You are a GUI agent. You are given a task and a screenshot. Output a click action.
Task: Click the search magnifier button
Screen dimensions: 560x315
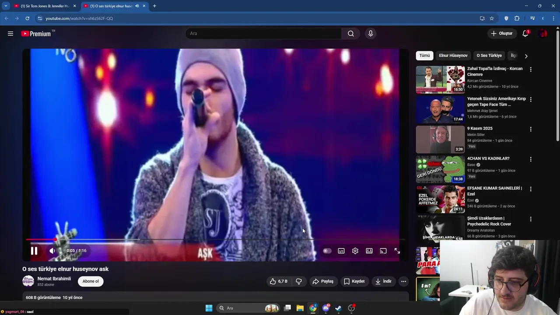(x=351, y=34)
